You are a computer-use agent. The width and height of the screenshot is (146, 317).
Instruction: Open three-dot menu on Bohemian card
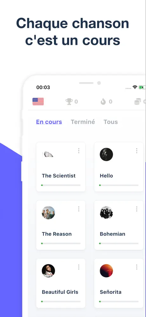point(137,209)
